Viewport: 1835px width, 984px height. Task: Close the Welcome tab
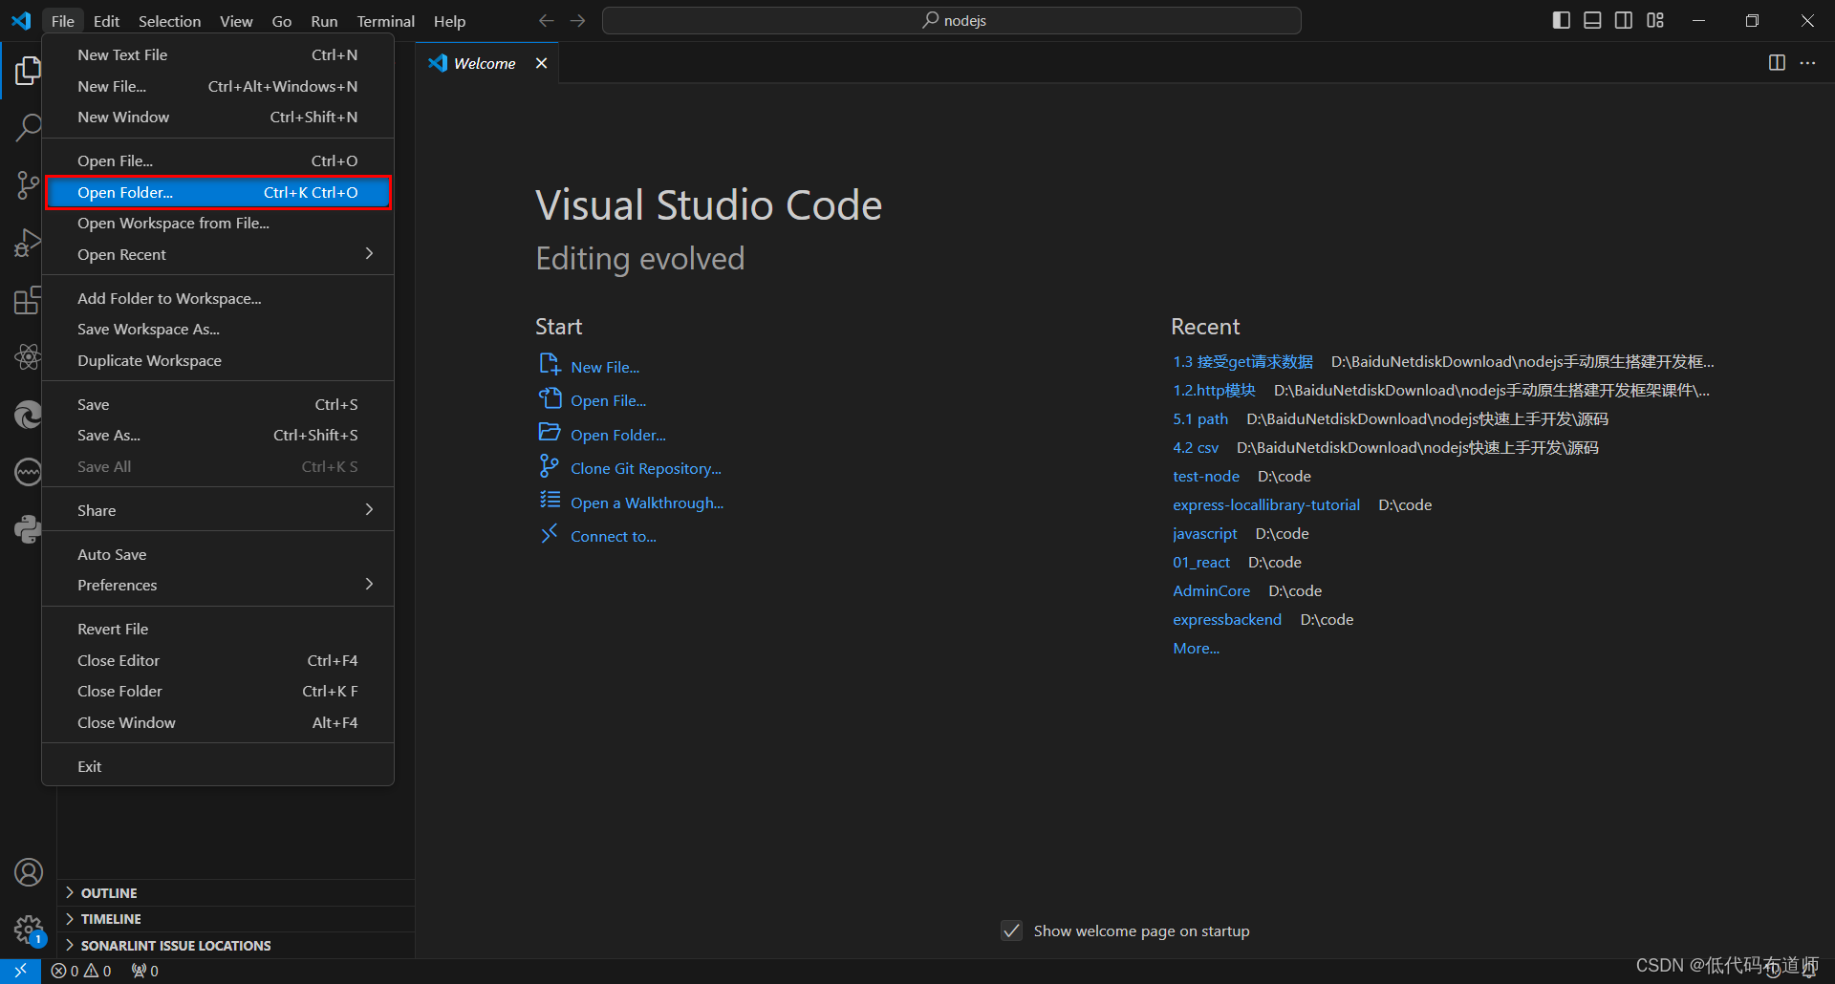click(x=541, y=63)
